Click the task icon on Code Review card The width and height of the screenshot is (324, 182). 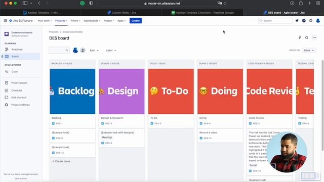tap(250, 123)
